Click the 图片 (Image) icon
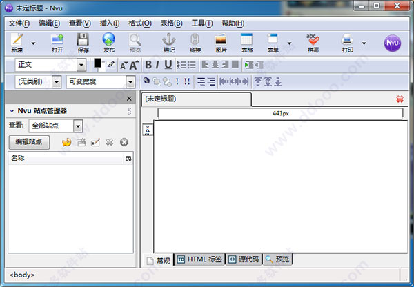 (x=221, y=43)
